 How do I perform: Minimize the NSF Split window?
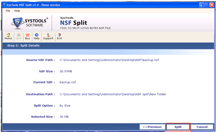coord(201,5)
